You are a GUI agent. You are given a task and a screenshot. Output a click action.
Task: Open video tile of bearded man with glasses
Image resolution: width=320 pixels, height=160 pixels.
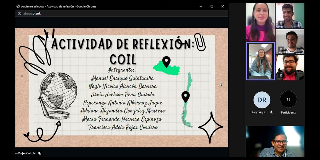(x=290, y=68)
